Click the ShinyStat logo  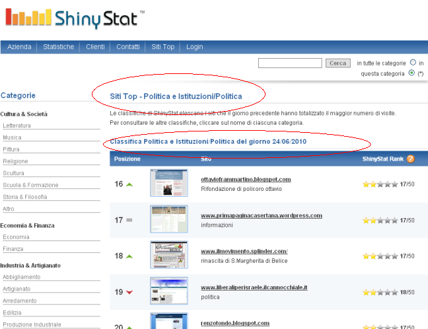click(75, 18)
